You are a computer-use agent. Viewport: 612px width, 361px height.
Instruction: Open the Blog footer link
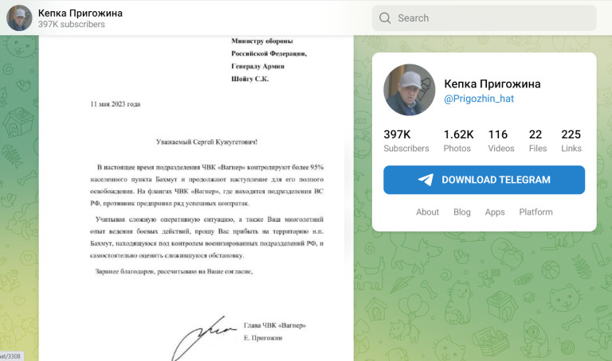(462, 212)
